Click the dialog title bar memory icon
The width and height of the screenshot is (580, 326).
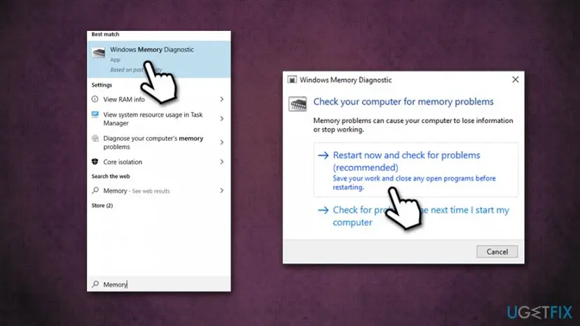[292, 80]
